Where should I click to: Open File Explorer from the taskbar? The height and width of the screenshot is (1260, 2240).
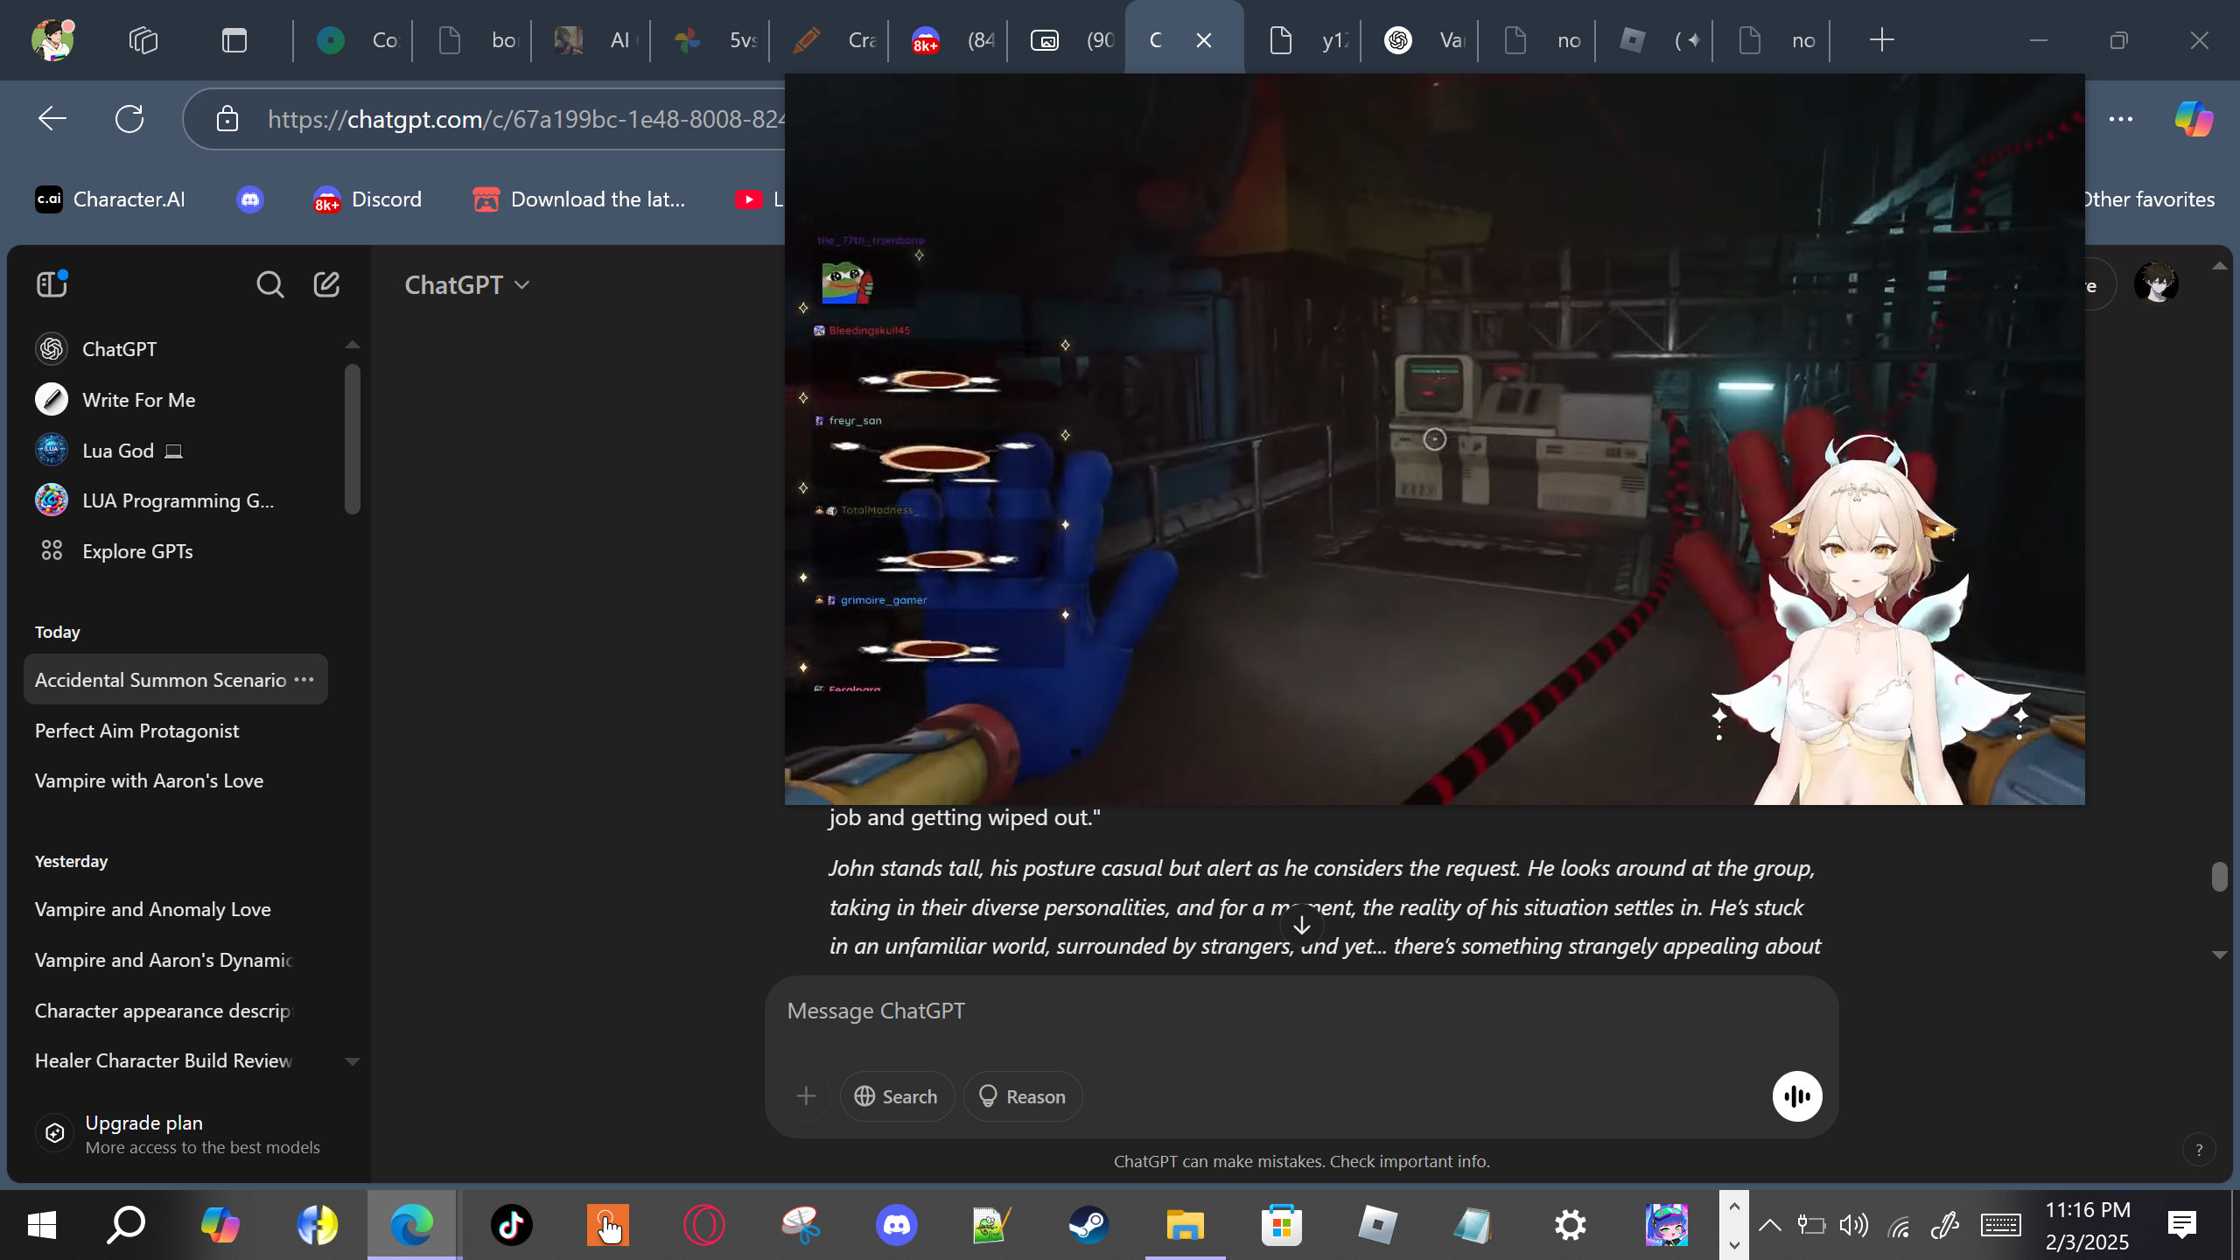(1185, 1225)
